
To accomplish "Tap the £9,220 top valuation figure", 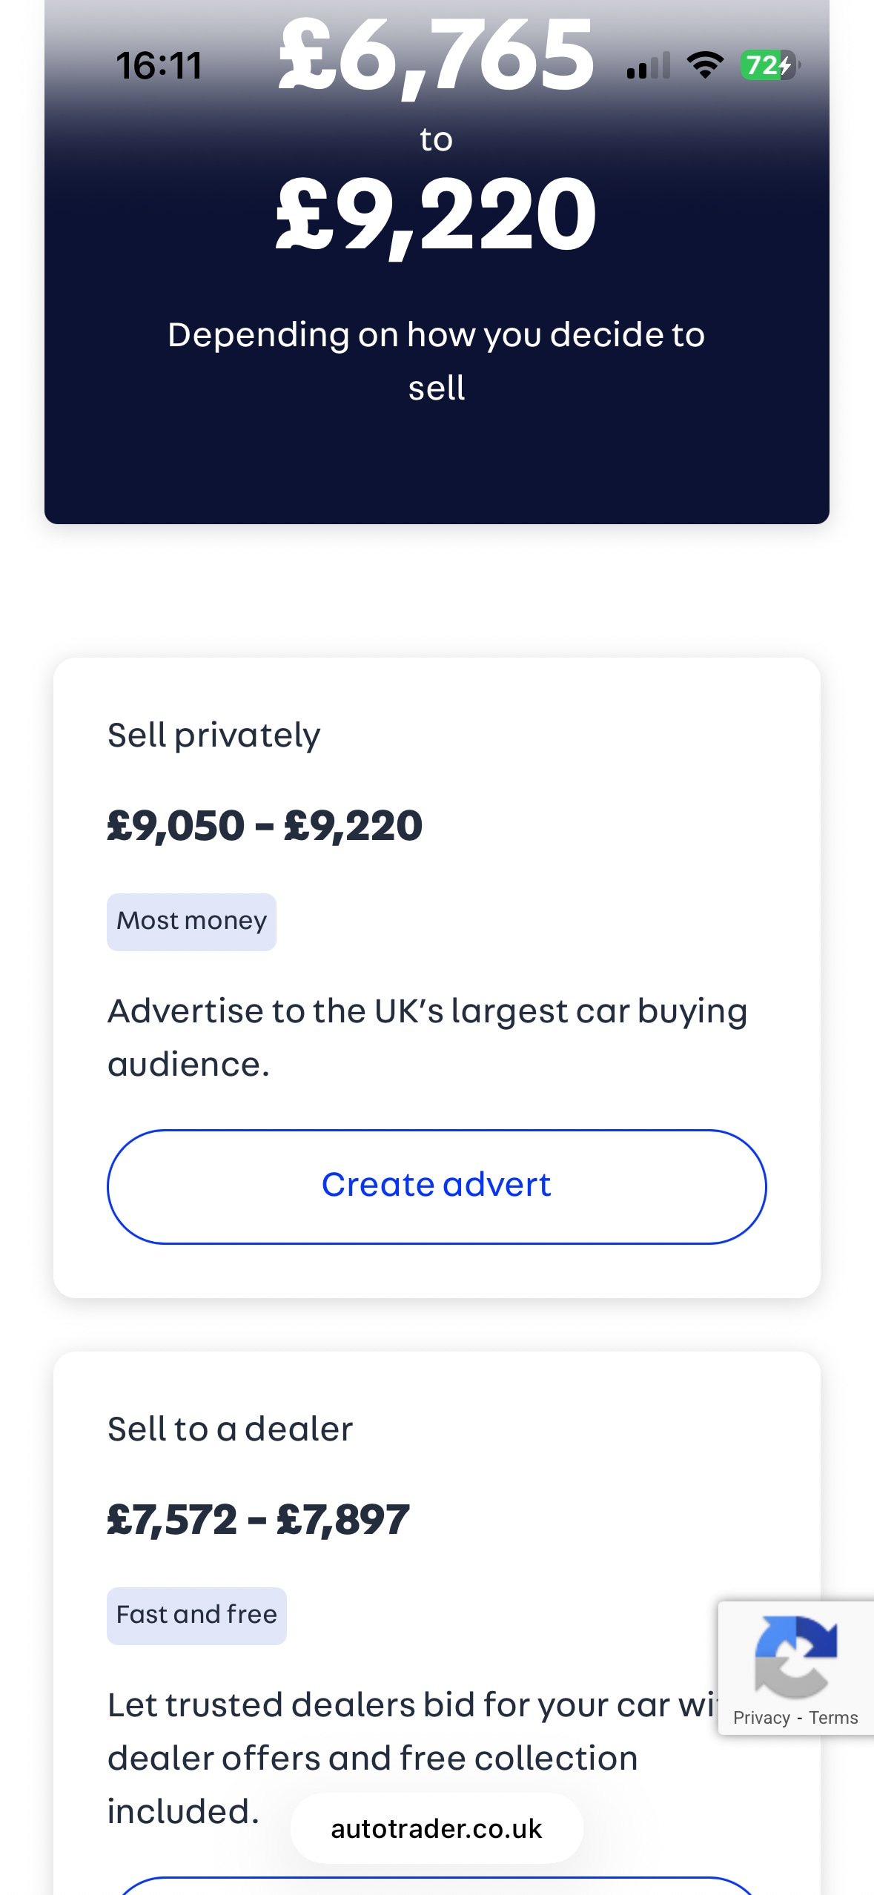I will 437,216.
